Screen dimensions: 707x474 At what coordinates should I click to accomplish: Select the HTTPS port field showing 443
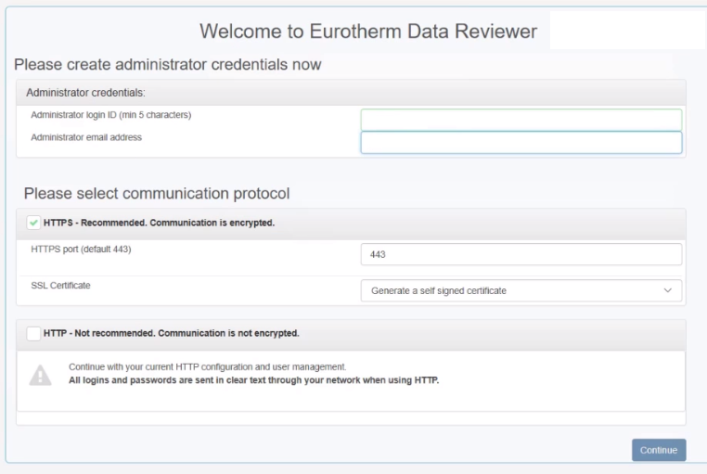coord(521,254)
